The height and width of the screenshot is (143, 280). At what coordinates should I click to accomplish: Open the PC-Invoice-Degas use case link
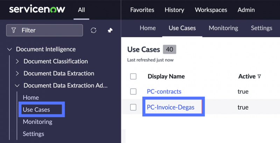pyautogui.click(x=170, y=107)
